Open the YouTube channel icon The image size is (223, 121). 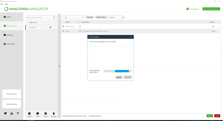(x=12, y=113)
